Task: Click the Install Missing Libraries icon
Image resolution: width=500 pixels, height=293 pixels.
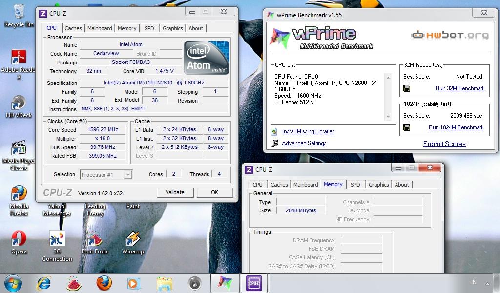Action: (274, 131)
